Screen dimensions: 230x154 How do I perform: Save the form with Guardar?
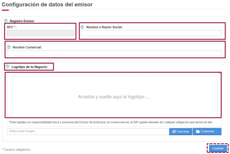coord(218,148)
